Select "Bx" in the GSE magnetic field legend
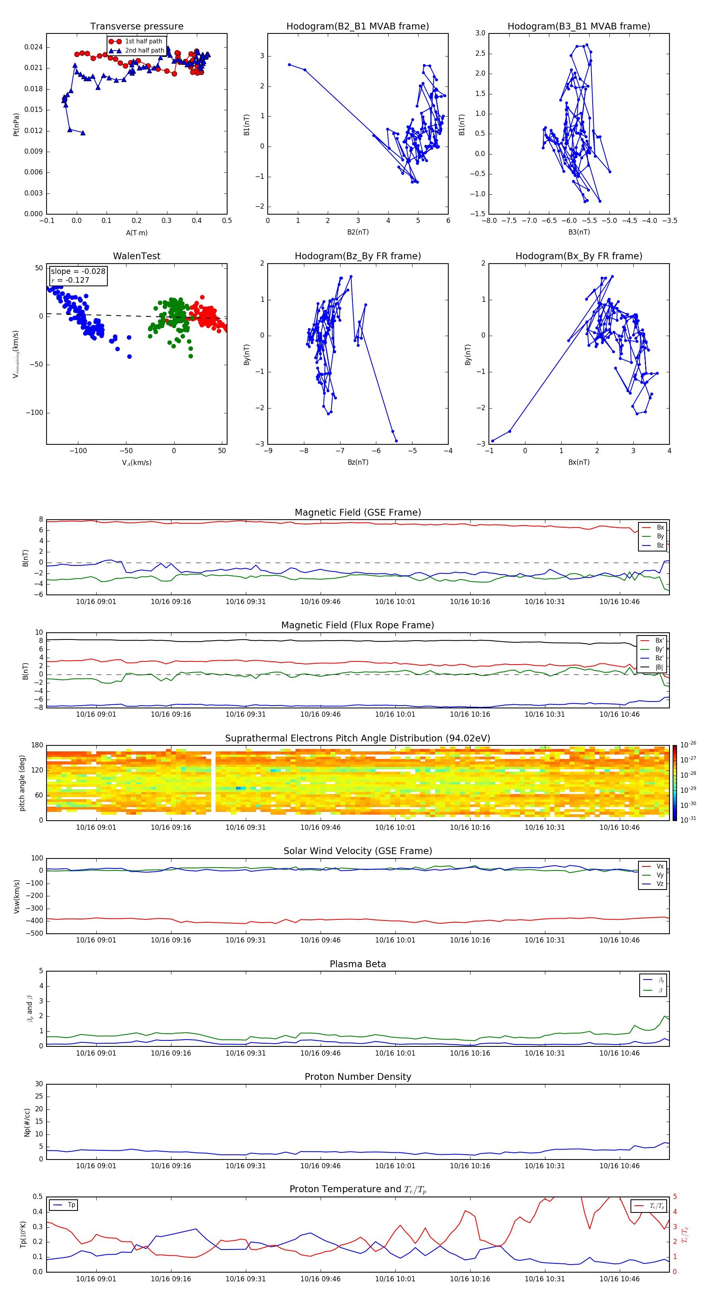Image resolution: width=716 pixels, height=1314 pixels. 653,528
